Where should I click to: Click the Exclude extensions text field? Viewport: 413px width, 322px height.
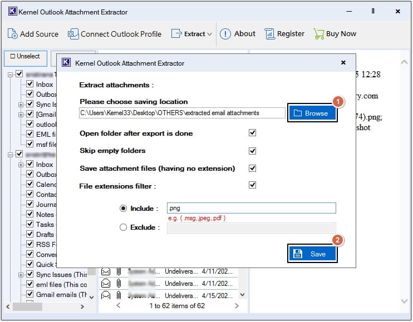[x=251, y=228]
